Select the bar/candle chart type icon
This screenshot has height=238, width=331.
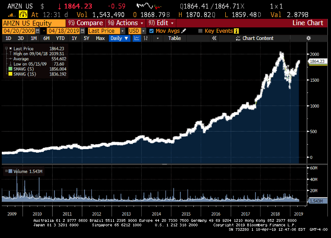click(x=146, y=38)
